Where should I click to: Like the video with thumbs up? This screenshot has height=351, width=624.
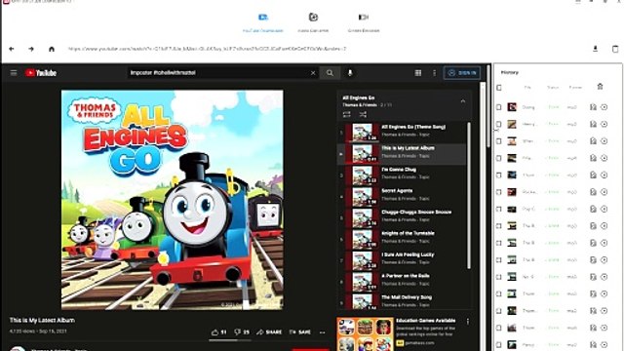(218, 331)
